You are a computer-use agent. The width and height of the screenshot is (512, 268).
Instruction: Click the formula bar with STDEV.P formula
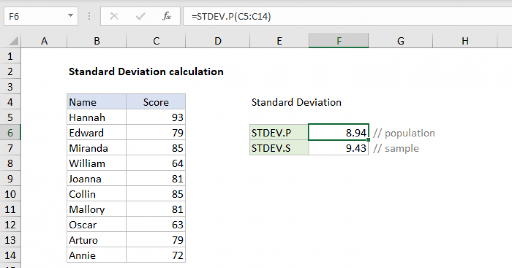341,17
